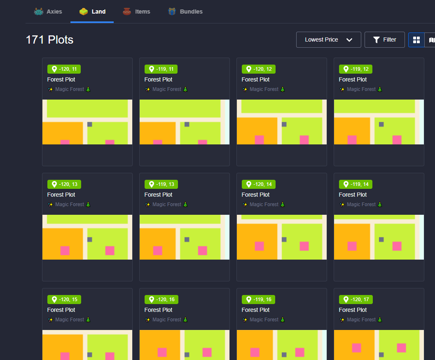Switch to grid view
Image resolution: width=435 pixels, height=360 pixels.
point(416,40)
